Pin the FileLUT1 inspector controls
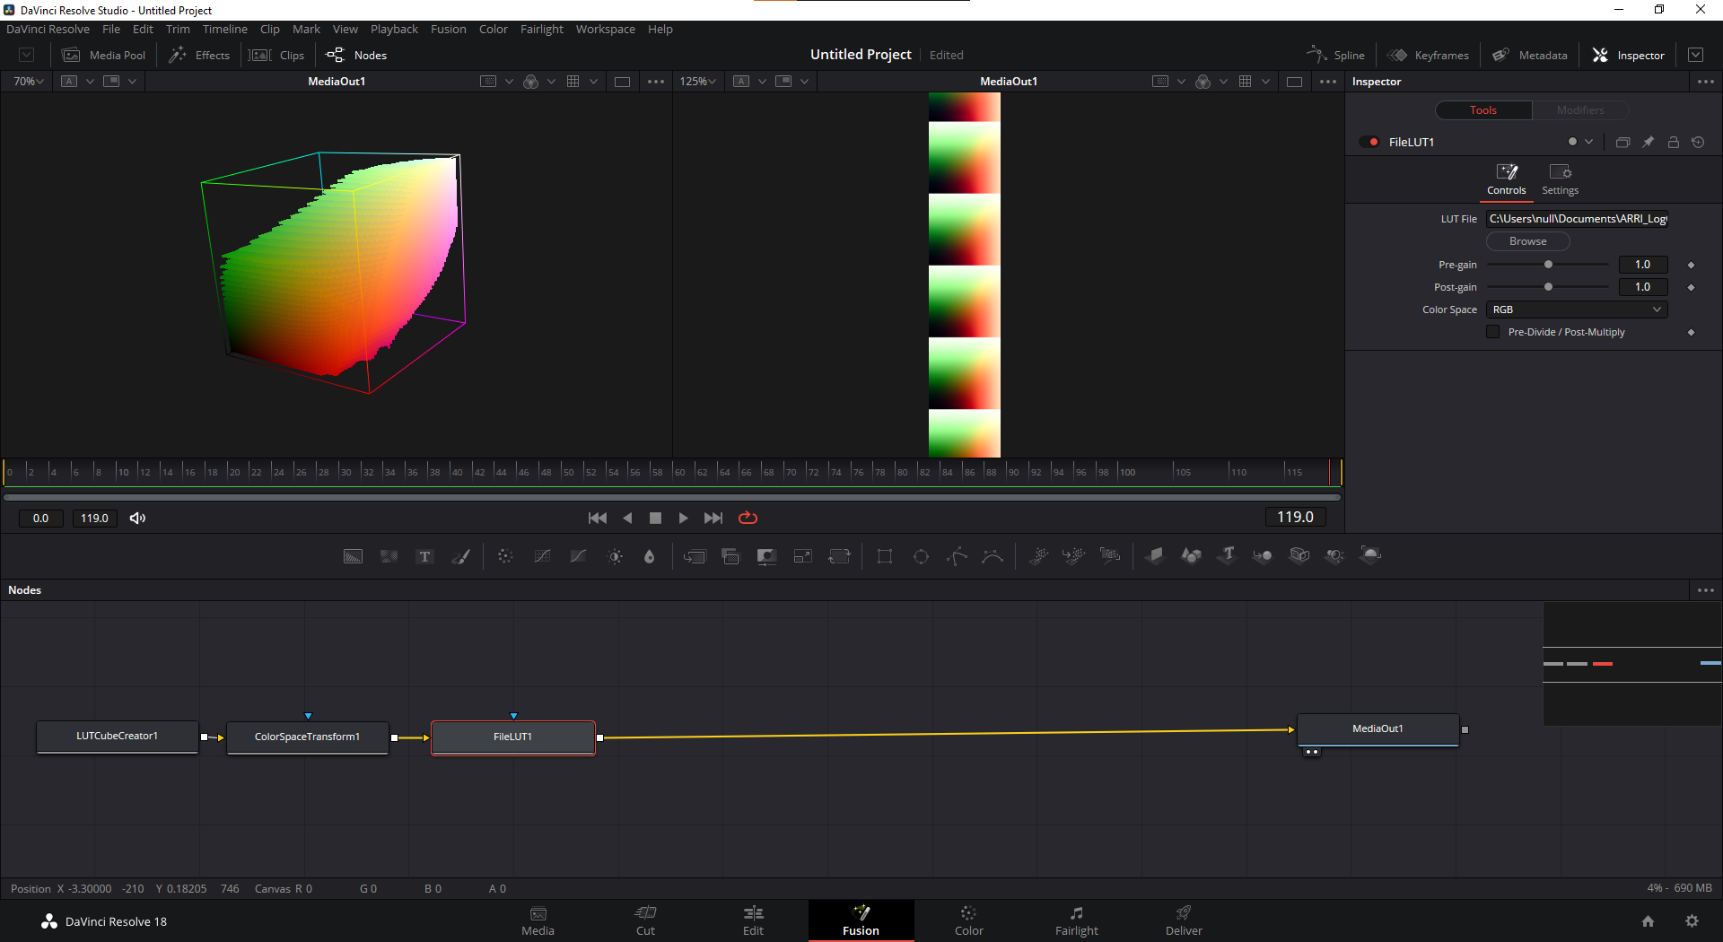This screenshot has width=1723, height=942. pos(1648,143)
